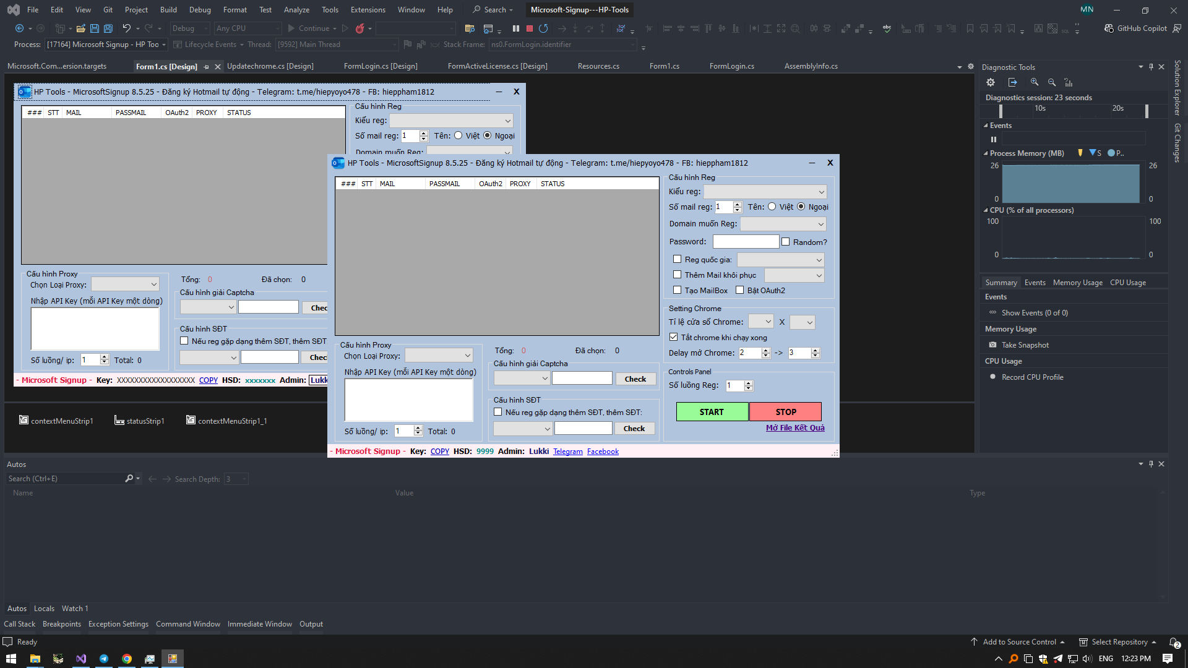Select the statusStrip1 component in the designer tray
The width and height of the screenshot is (1188, 668).
pyautogui.click(x=139, y=421)
